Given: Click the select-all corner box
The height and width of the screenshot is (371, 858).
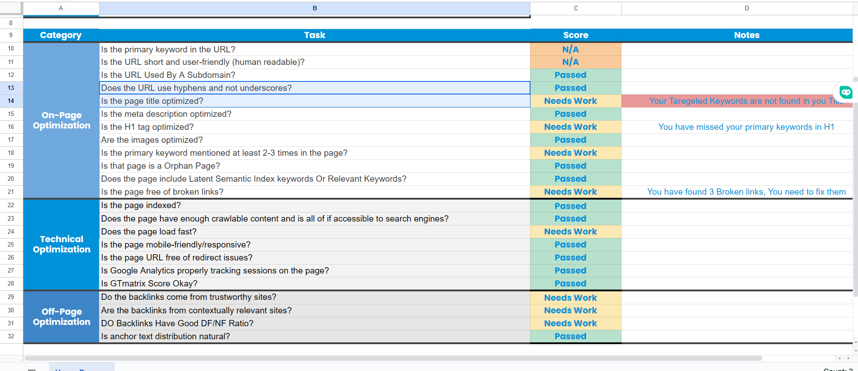Looking at the screenshot, I should coord(11,8).
